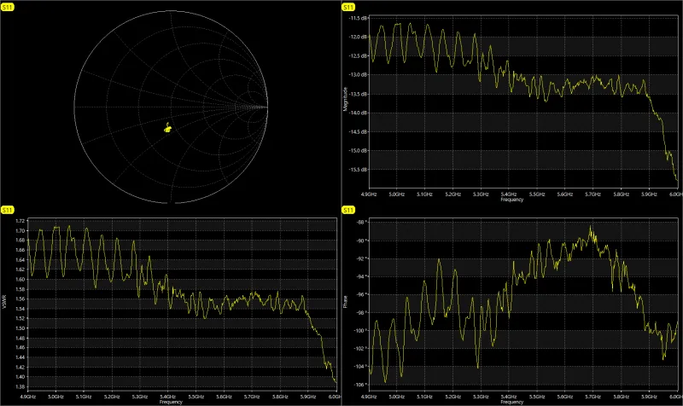Screen dimensions: 683x406
Task: Click the 4.9GHz tick under the Magnitude plot
Action: click(x=369, y=194)
